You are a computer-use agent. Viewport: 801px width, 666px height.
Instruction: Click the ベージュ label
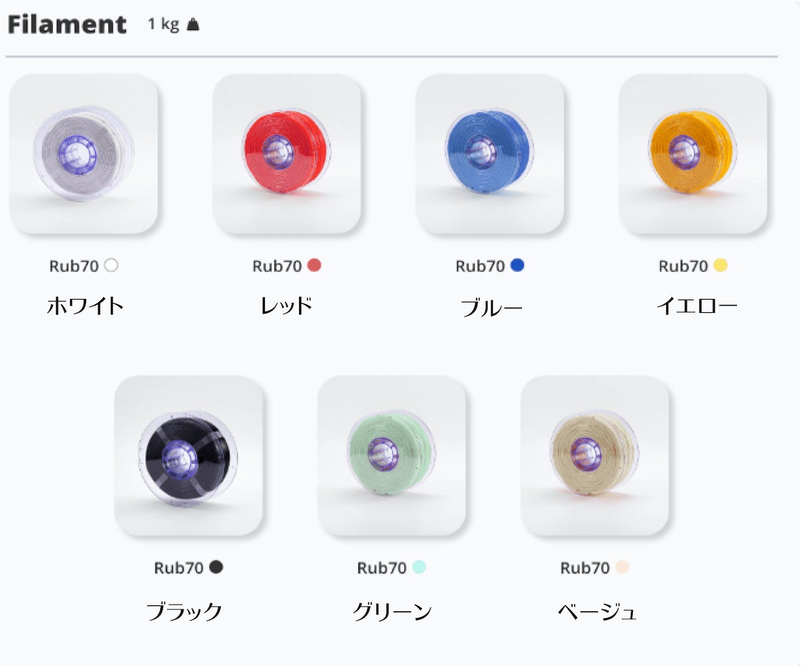point(597,611)
